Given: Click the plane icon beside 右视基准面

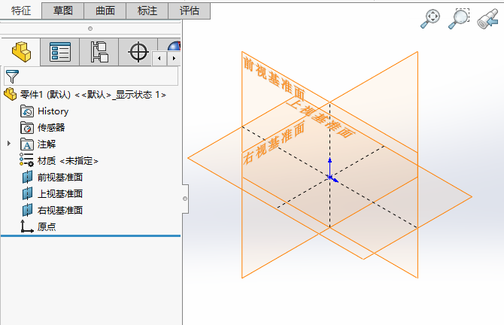Looking at the screenshot, I should (27, 210).
